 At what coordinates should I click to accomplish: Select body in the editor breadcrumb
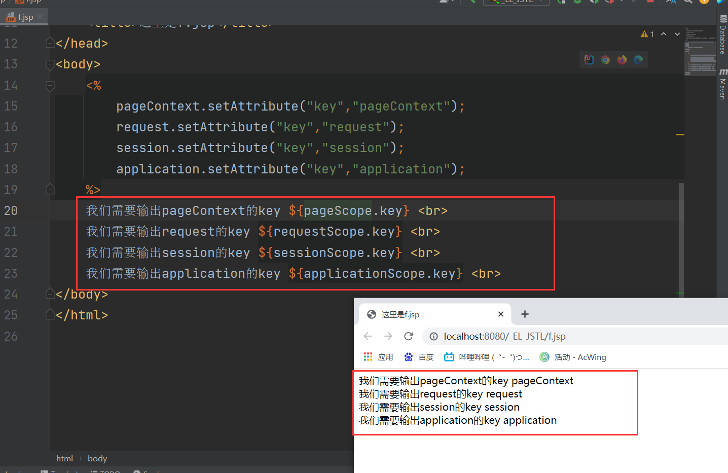[97, 458]
